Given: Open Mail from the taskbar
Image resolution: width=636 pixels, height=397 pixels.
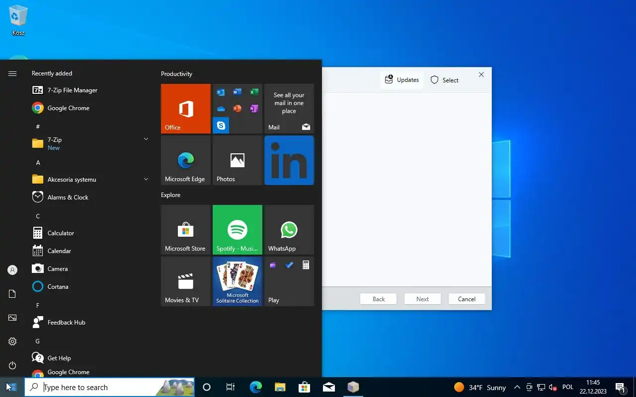Looking at the screenshot, I should point(329,387).
